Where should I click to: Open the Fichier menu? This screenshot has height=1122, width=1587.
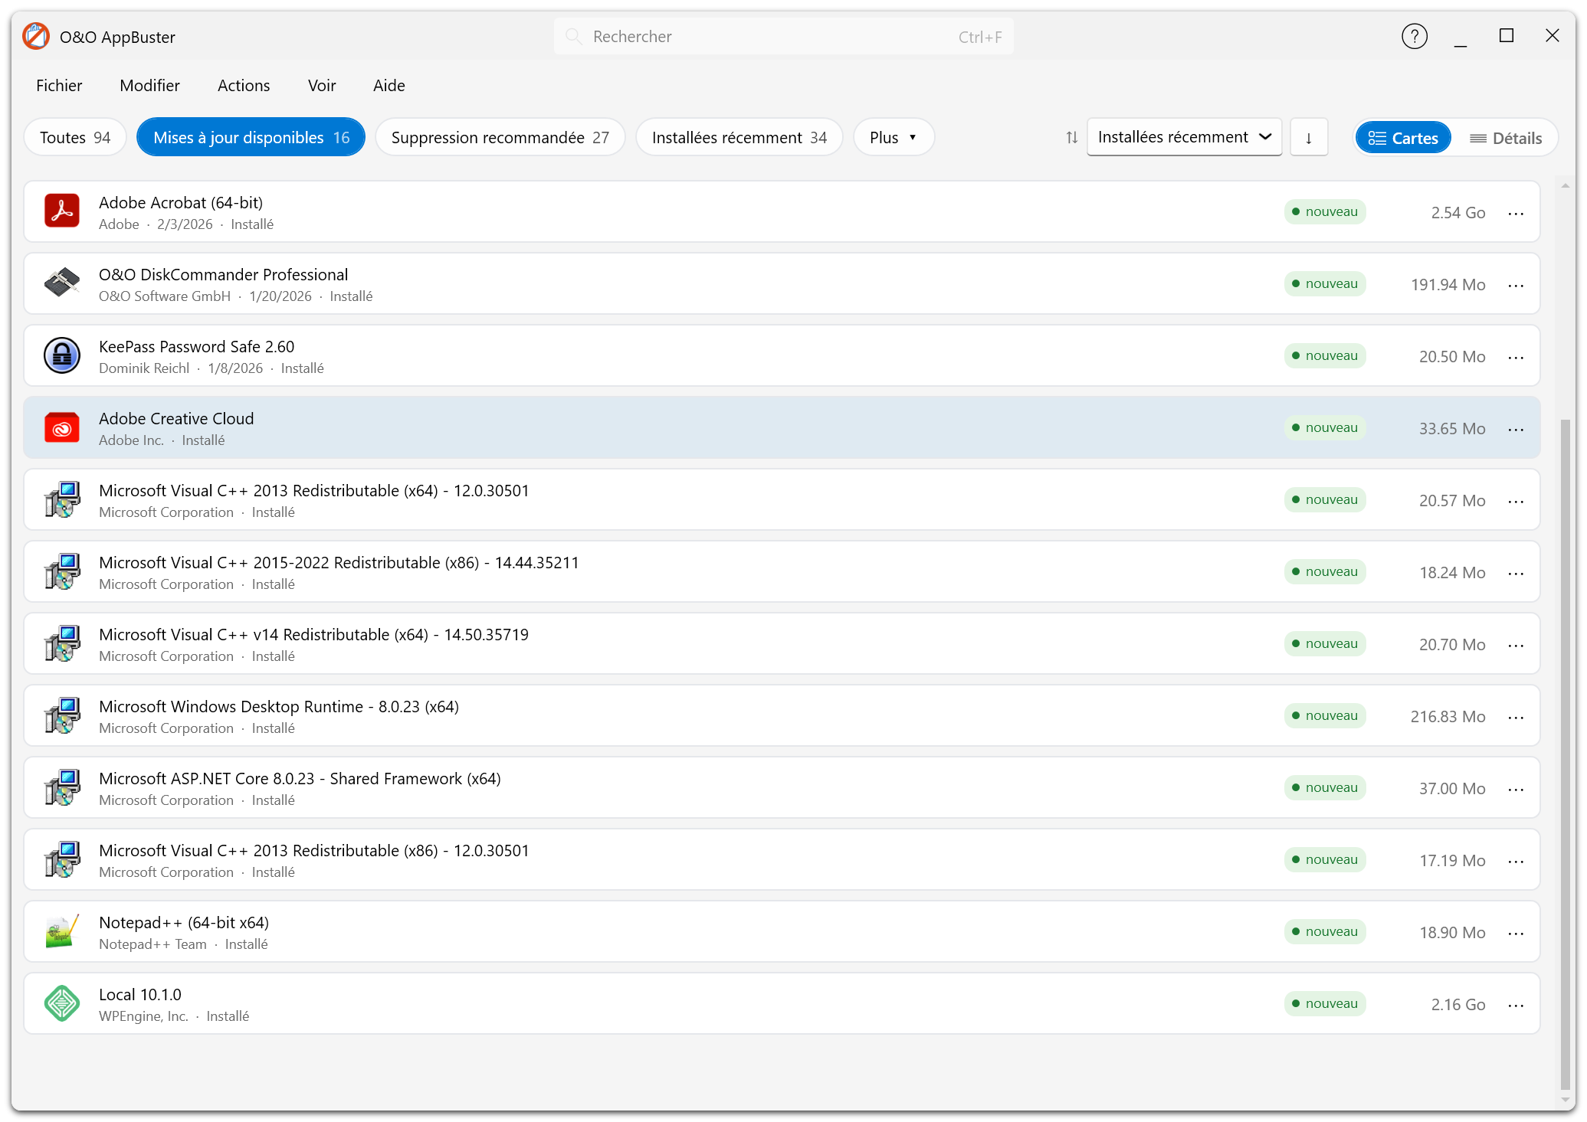59,85
